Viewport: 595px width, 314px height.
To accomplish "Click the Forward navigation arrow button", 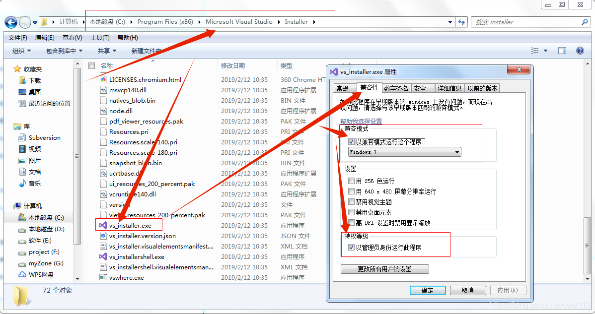I will 25,22.
